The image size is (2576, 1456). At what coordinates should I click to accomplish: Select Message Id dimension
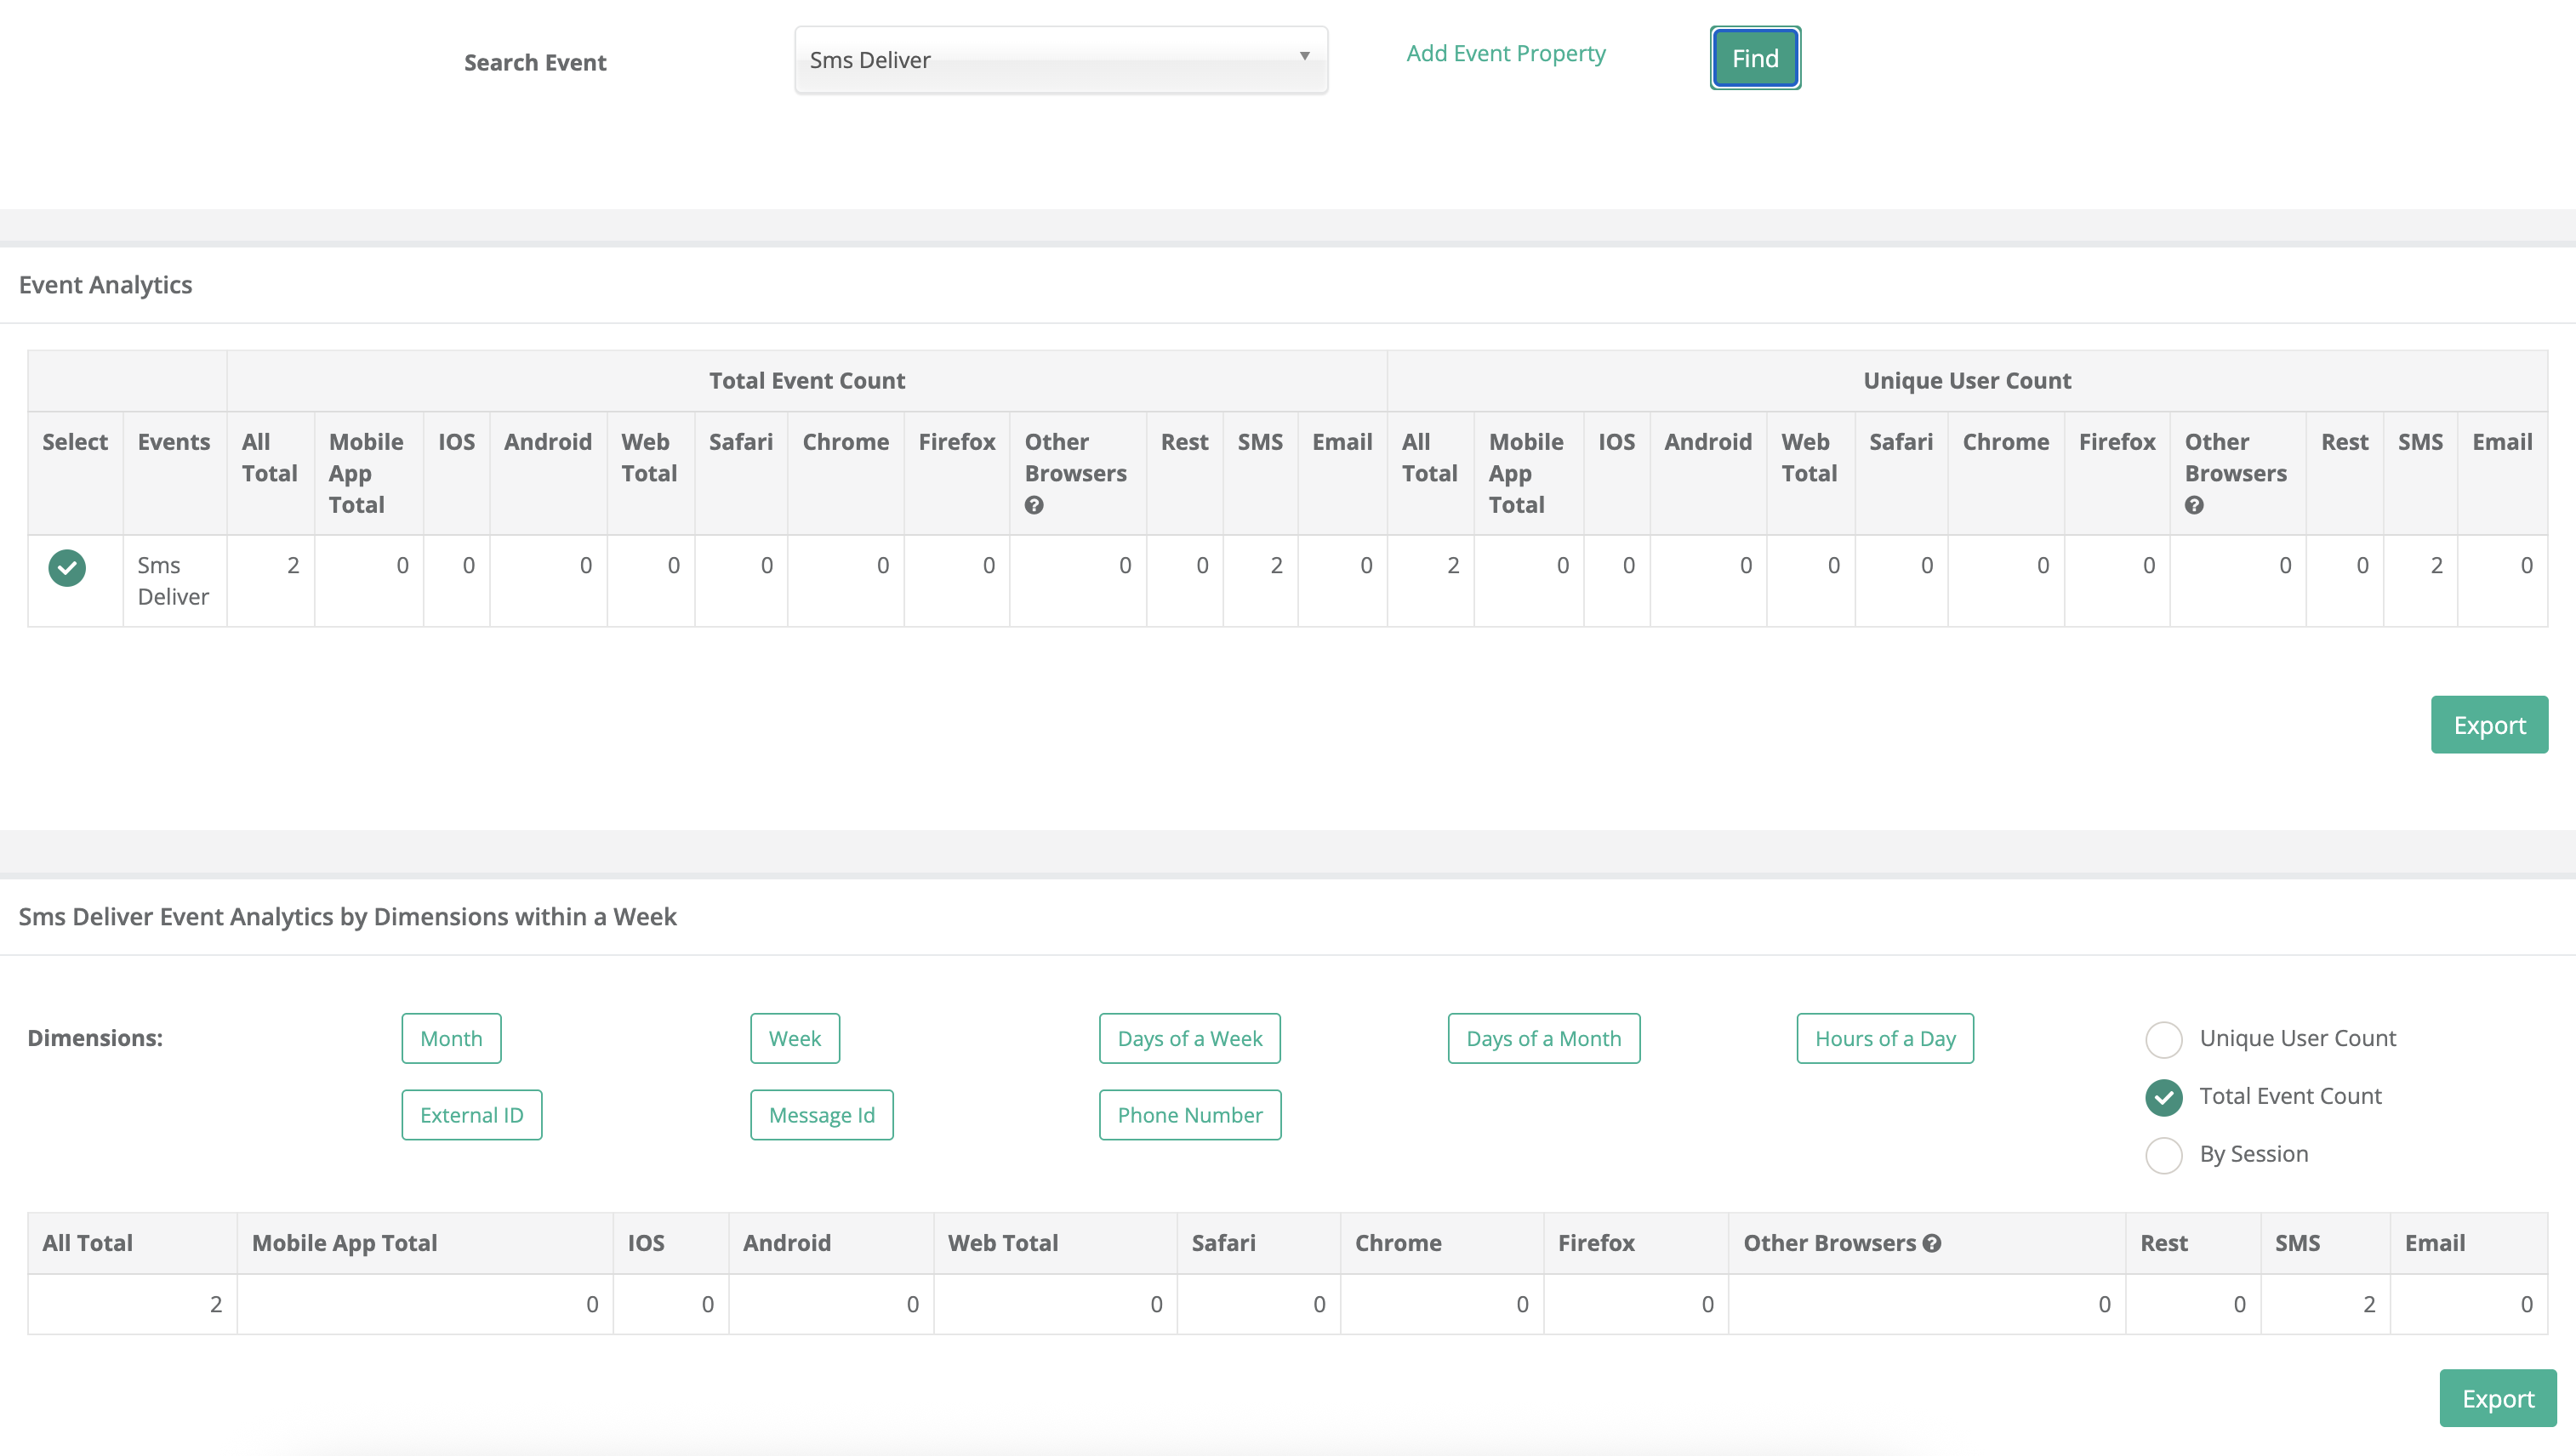point(821,1115)
